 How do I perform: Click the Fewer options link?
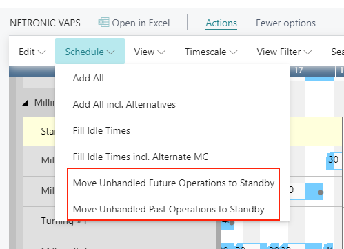point(285,23)
